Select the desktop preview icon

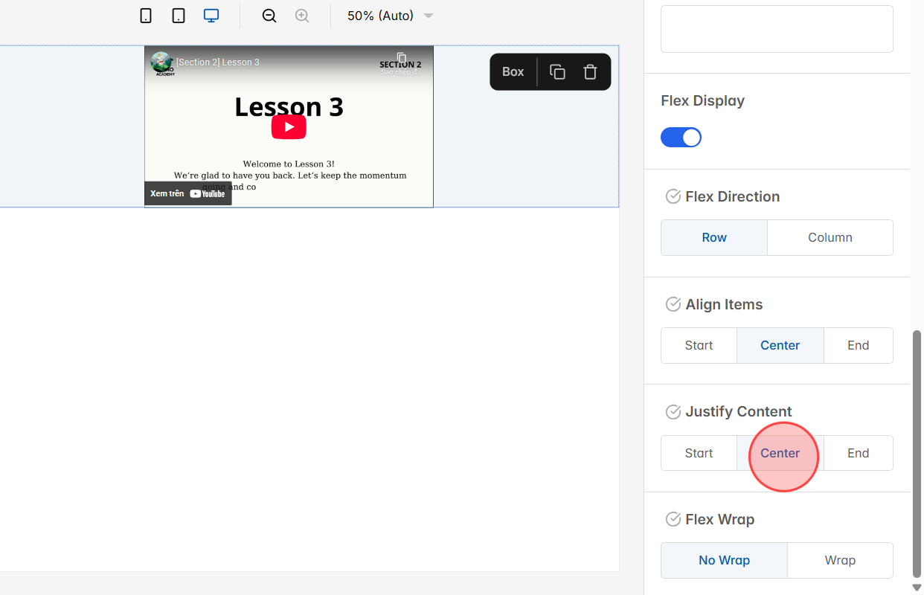coord(211,15)
